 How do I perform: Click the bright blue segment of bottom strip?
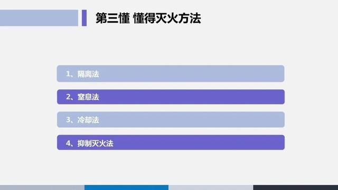tap(126, 187)
